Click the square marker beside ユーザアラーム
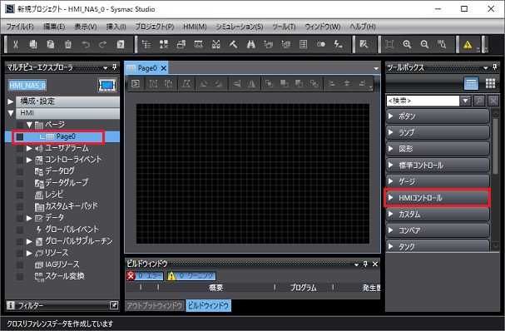The width and height of the screenshot is (505, 331). (x=20, y=148)
